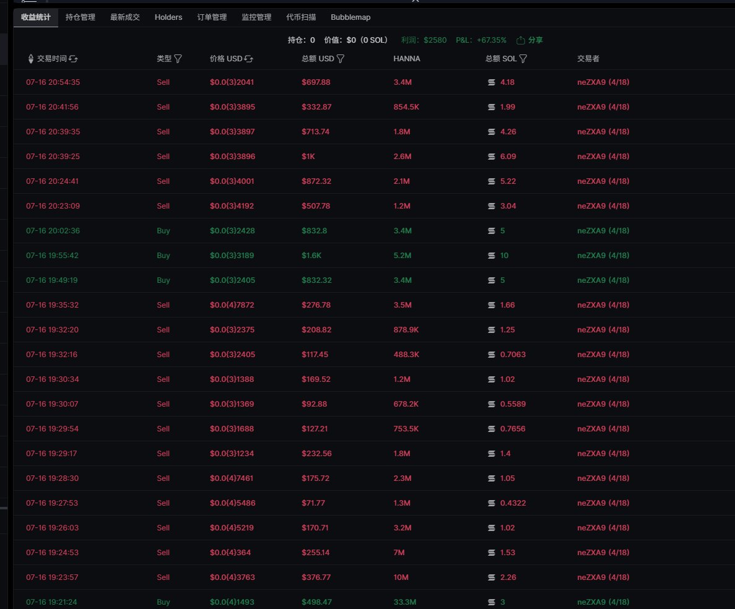Click the SOL icon beside 2.26
The height and width of the screenshot is (609, 735).
point(491,577)
